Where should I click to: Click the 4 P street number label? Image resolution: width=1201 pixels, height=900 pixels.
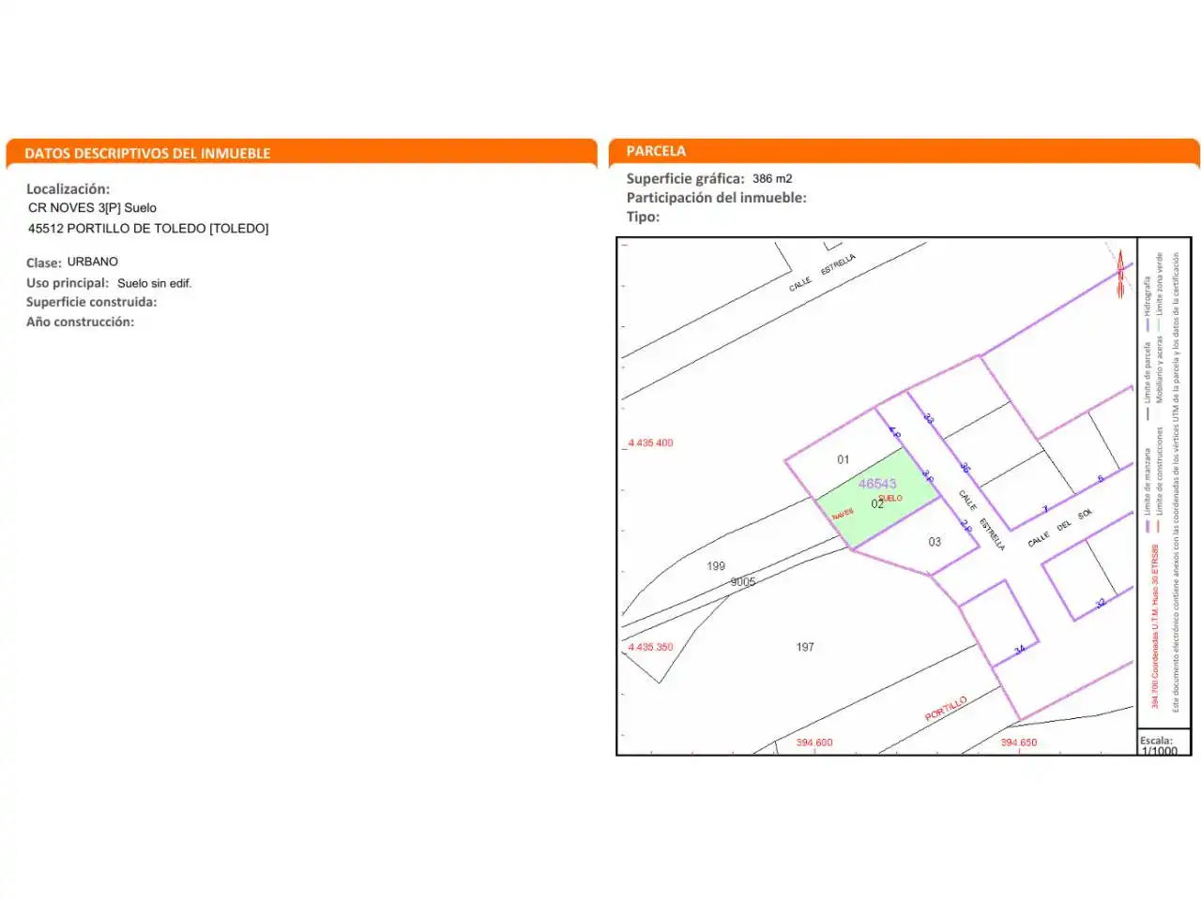pos(894,432)
